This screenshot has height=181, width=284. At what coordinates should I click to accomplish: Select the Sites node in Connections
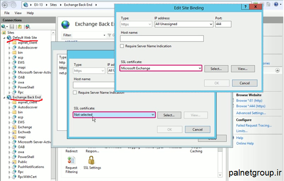(x=11, y=33)
